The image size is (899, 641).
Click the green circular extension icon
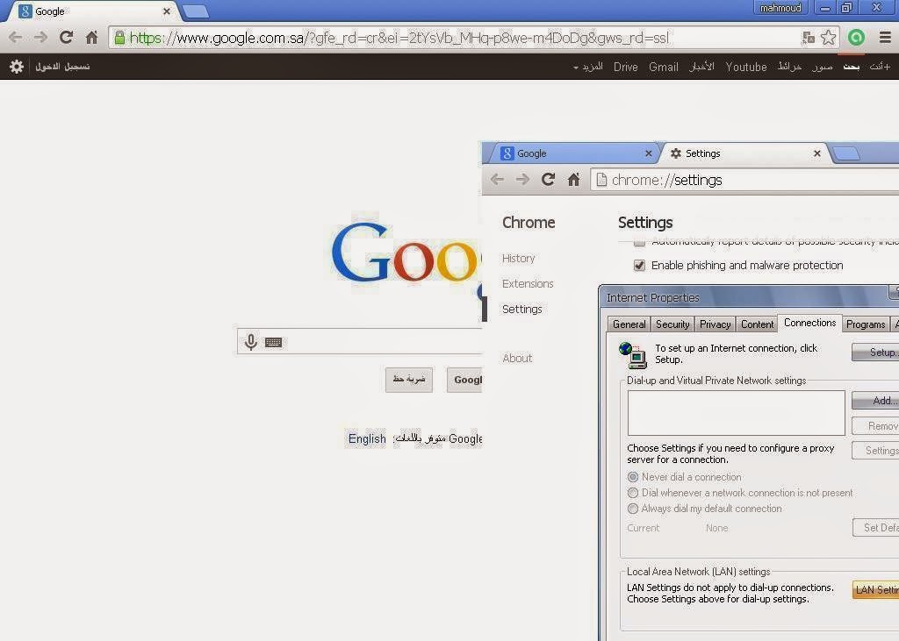click(x=856, y=38)
